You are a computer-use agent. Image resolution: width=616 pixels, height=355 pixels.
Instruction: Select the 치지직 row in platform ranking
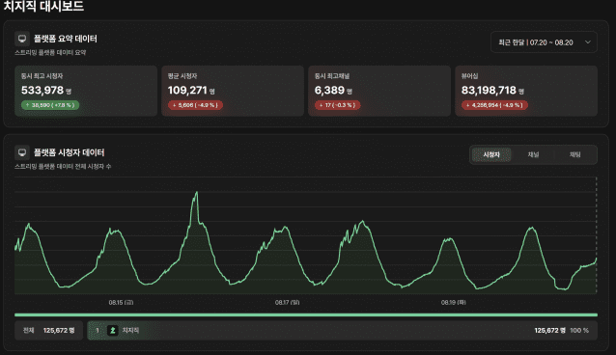(342, 330)
